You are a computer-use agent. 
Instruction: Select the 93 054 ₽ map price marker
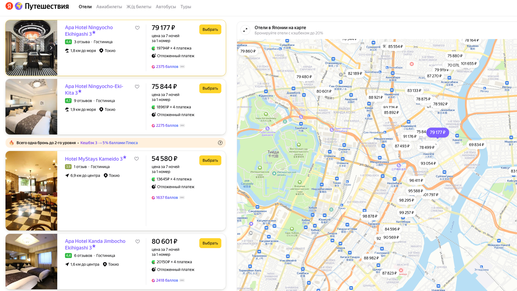428,163
